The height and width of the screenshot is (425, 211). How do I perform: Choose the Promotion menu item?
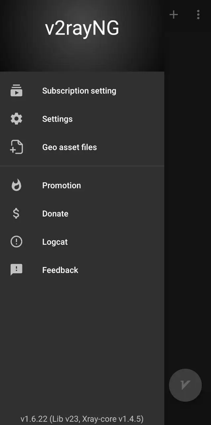82,185
